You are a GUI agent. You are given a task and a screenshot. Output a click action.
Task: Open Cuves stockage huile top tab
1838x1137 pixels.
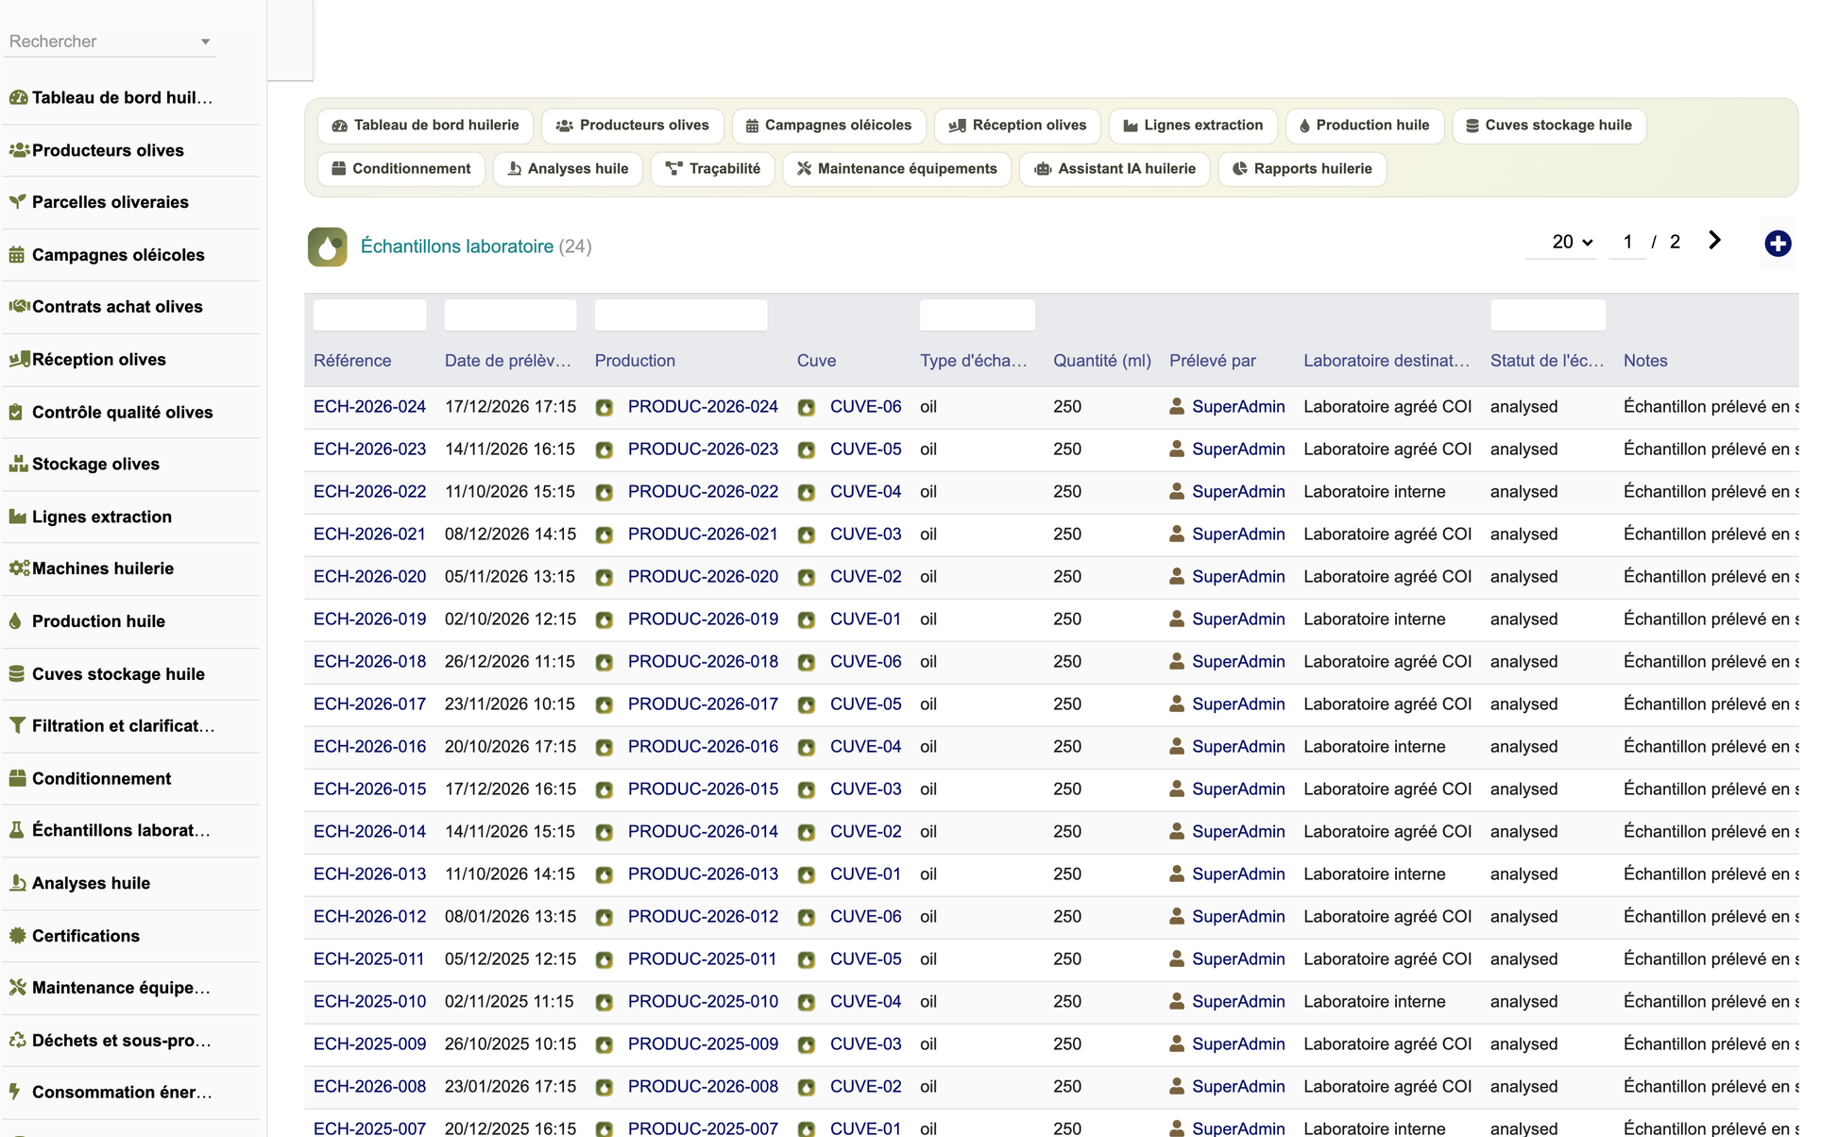coord(1549,126)
